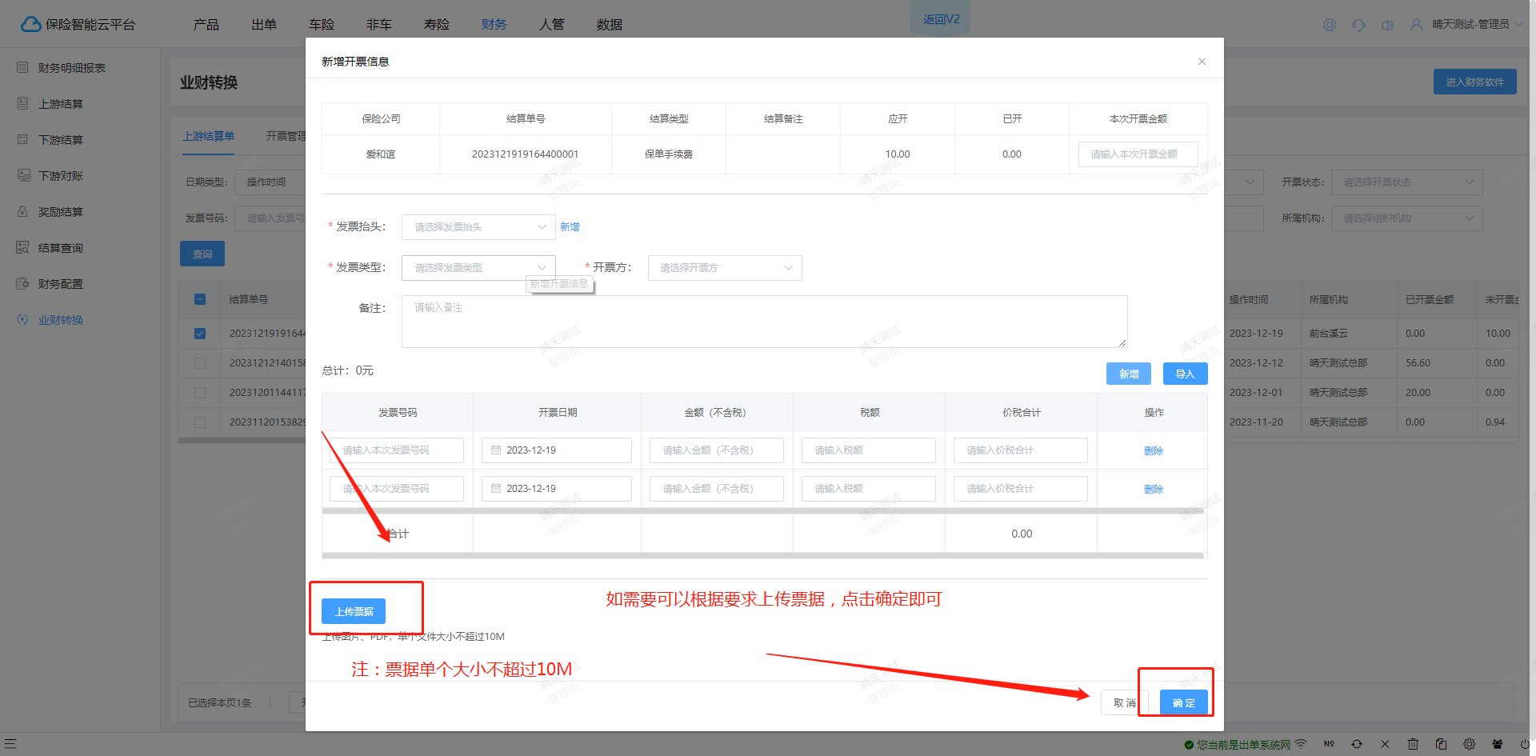Screen dimensions: 1536x756
Task: Click the 查询 search button
Action: point(202,254)
